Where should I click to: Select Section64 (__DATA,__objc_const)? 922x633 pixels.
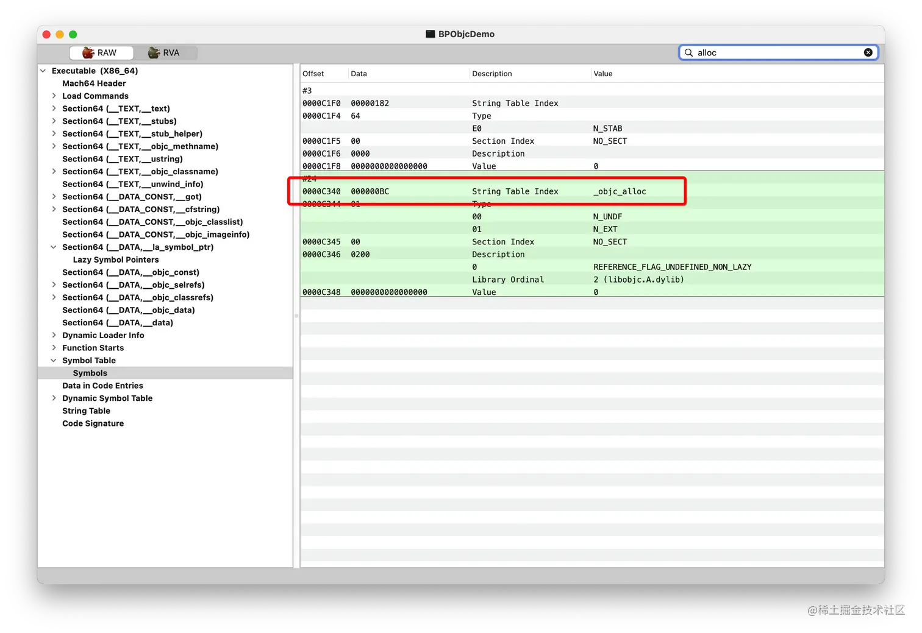pos(130,272)
